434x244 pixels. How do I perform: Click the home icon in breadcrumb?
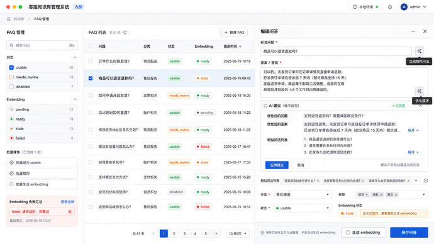[9, 19]
